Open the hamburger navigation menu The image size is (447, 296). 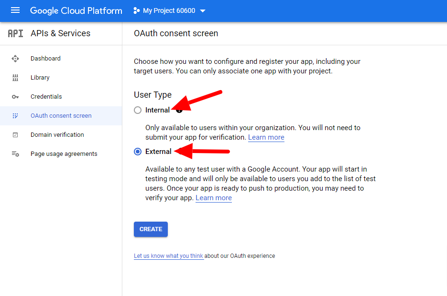(x=15, y=10)
